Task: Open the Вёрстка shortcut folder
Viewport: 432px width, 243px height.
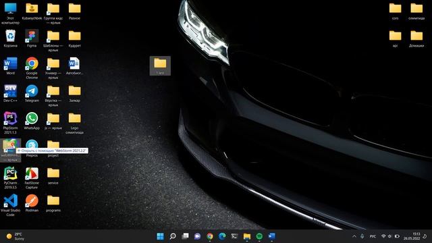Action: click(x=53, y=96)
